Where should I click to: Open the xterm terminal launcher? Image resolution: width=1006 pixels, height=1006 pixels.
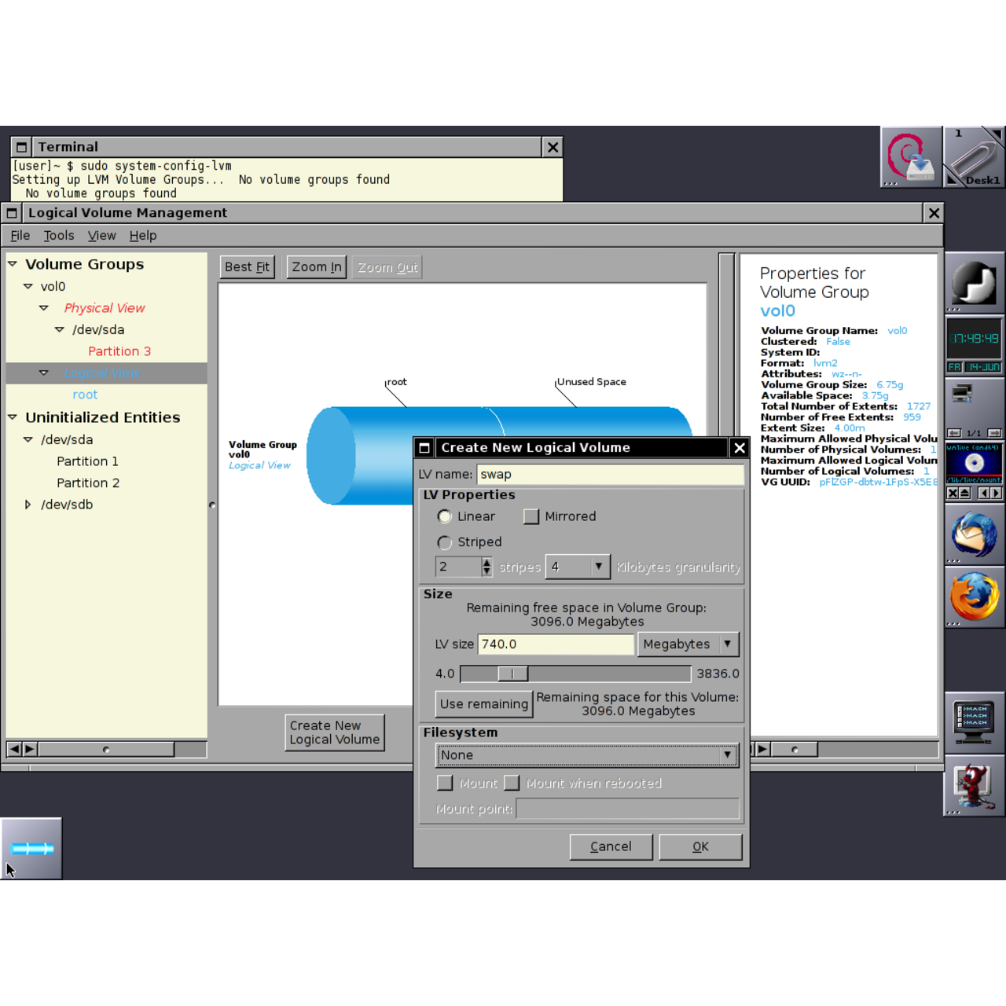point(975,721)
